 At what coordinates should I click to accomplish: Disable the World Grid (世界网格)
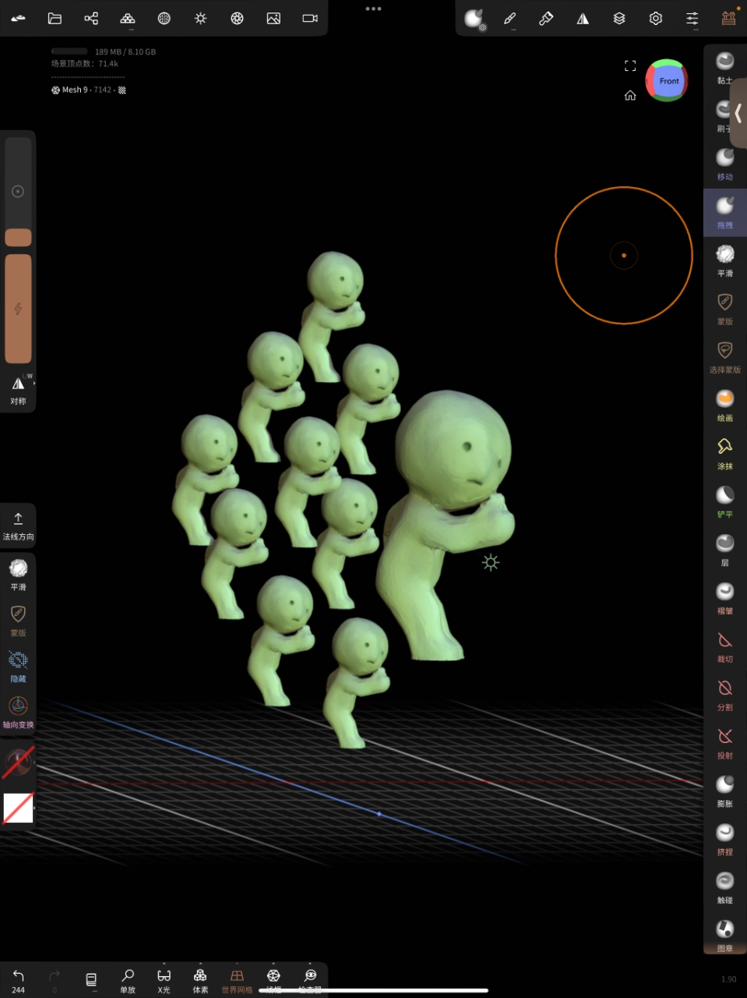(x=236, y=979)
